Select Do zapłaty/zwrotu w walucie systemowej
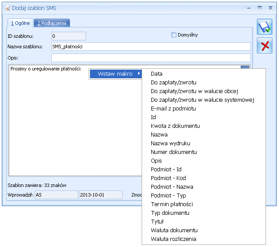The height and width of the screenshot is (247, 279). coord(204,100)
